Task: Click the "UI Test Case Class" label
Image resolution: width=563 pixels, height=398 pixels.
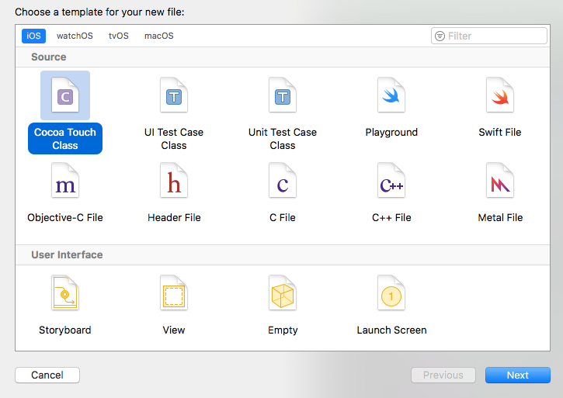Action: point(174,139)
